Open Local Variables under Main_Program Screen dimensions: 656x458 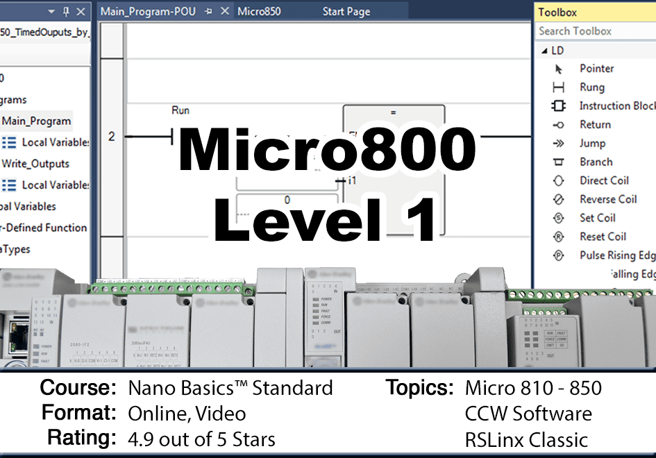click(x=56, y=143)
